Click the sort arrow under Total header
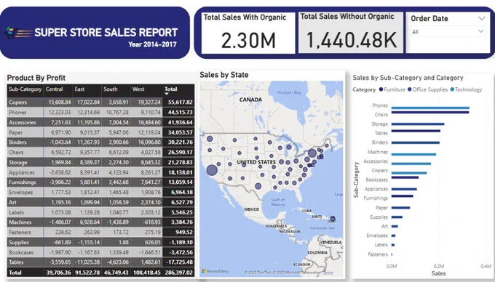The image size is (495, 282). [167, 94]
